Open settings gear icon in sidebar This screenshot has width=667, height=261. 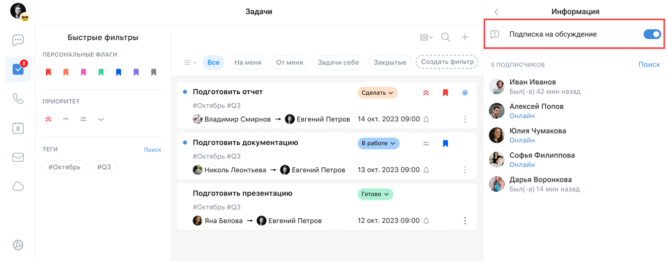(x=18, y=245)
